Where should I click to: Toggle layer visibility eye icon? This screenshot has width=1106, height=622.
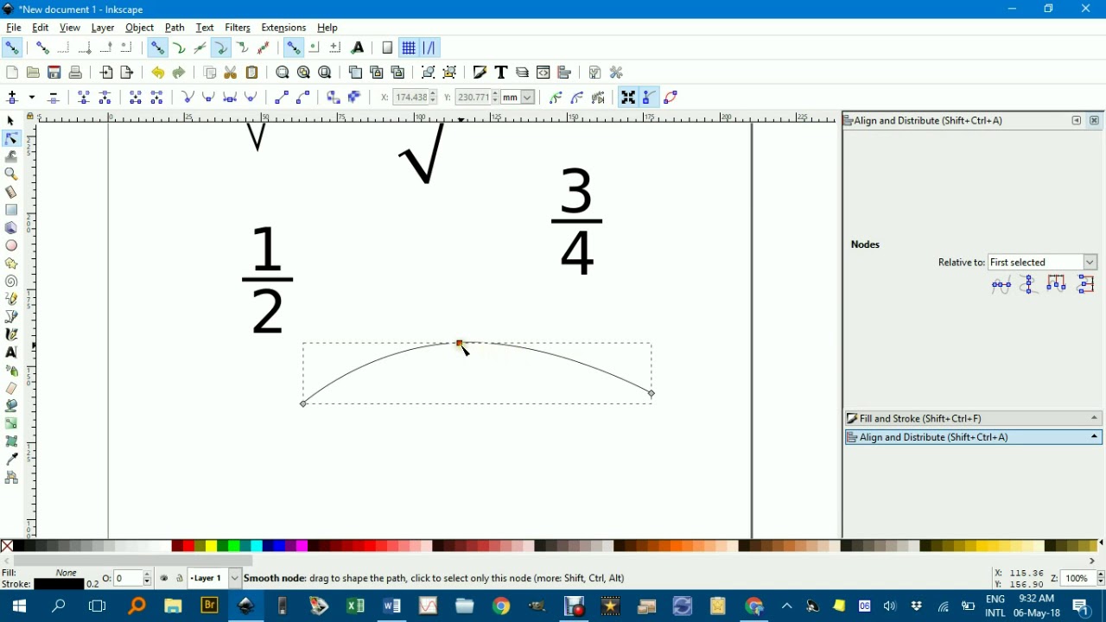164,579
